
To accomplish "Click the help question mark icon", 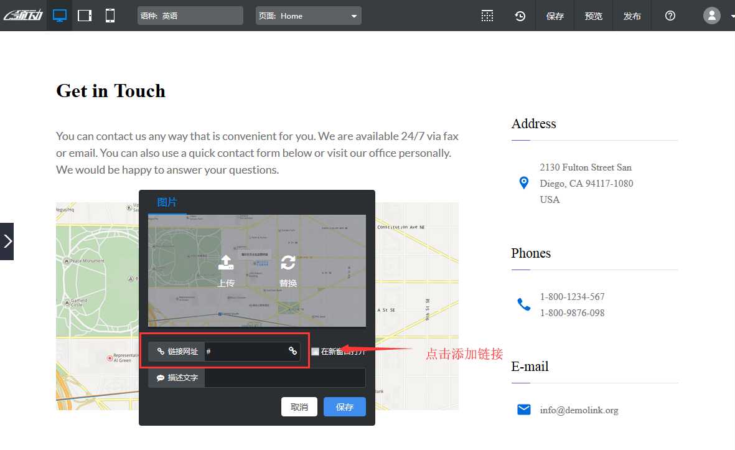I will coord(670,15).
